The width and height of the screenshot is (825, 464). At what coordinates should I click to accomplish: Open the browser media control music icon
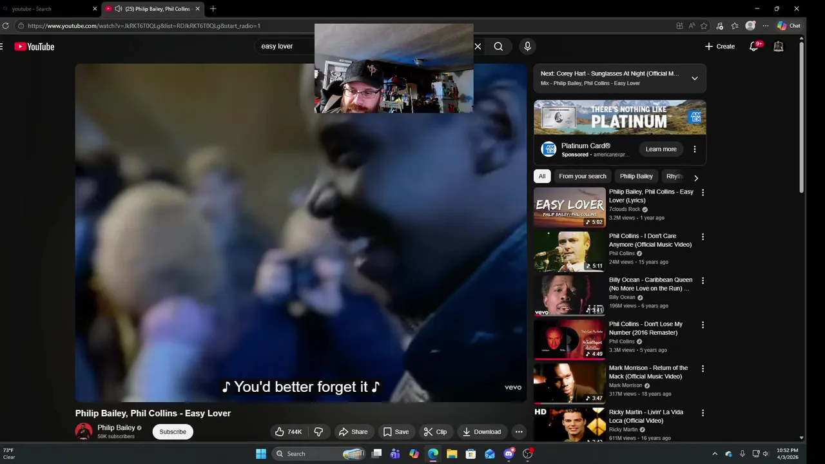tap(719, 26)
